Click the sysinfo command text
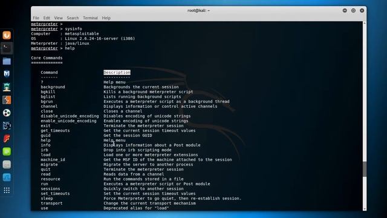The height and width of the screenshot is (218, 387). coord(73,29)
